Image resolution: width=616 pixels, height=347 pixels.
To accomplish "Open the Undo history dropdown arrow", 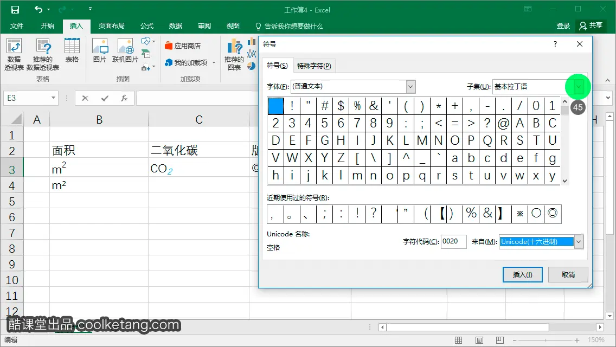I will pyautogui.click(x=48, y=9).
